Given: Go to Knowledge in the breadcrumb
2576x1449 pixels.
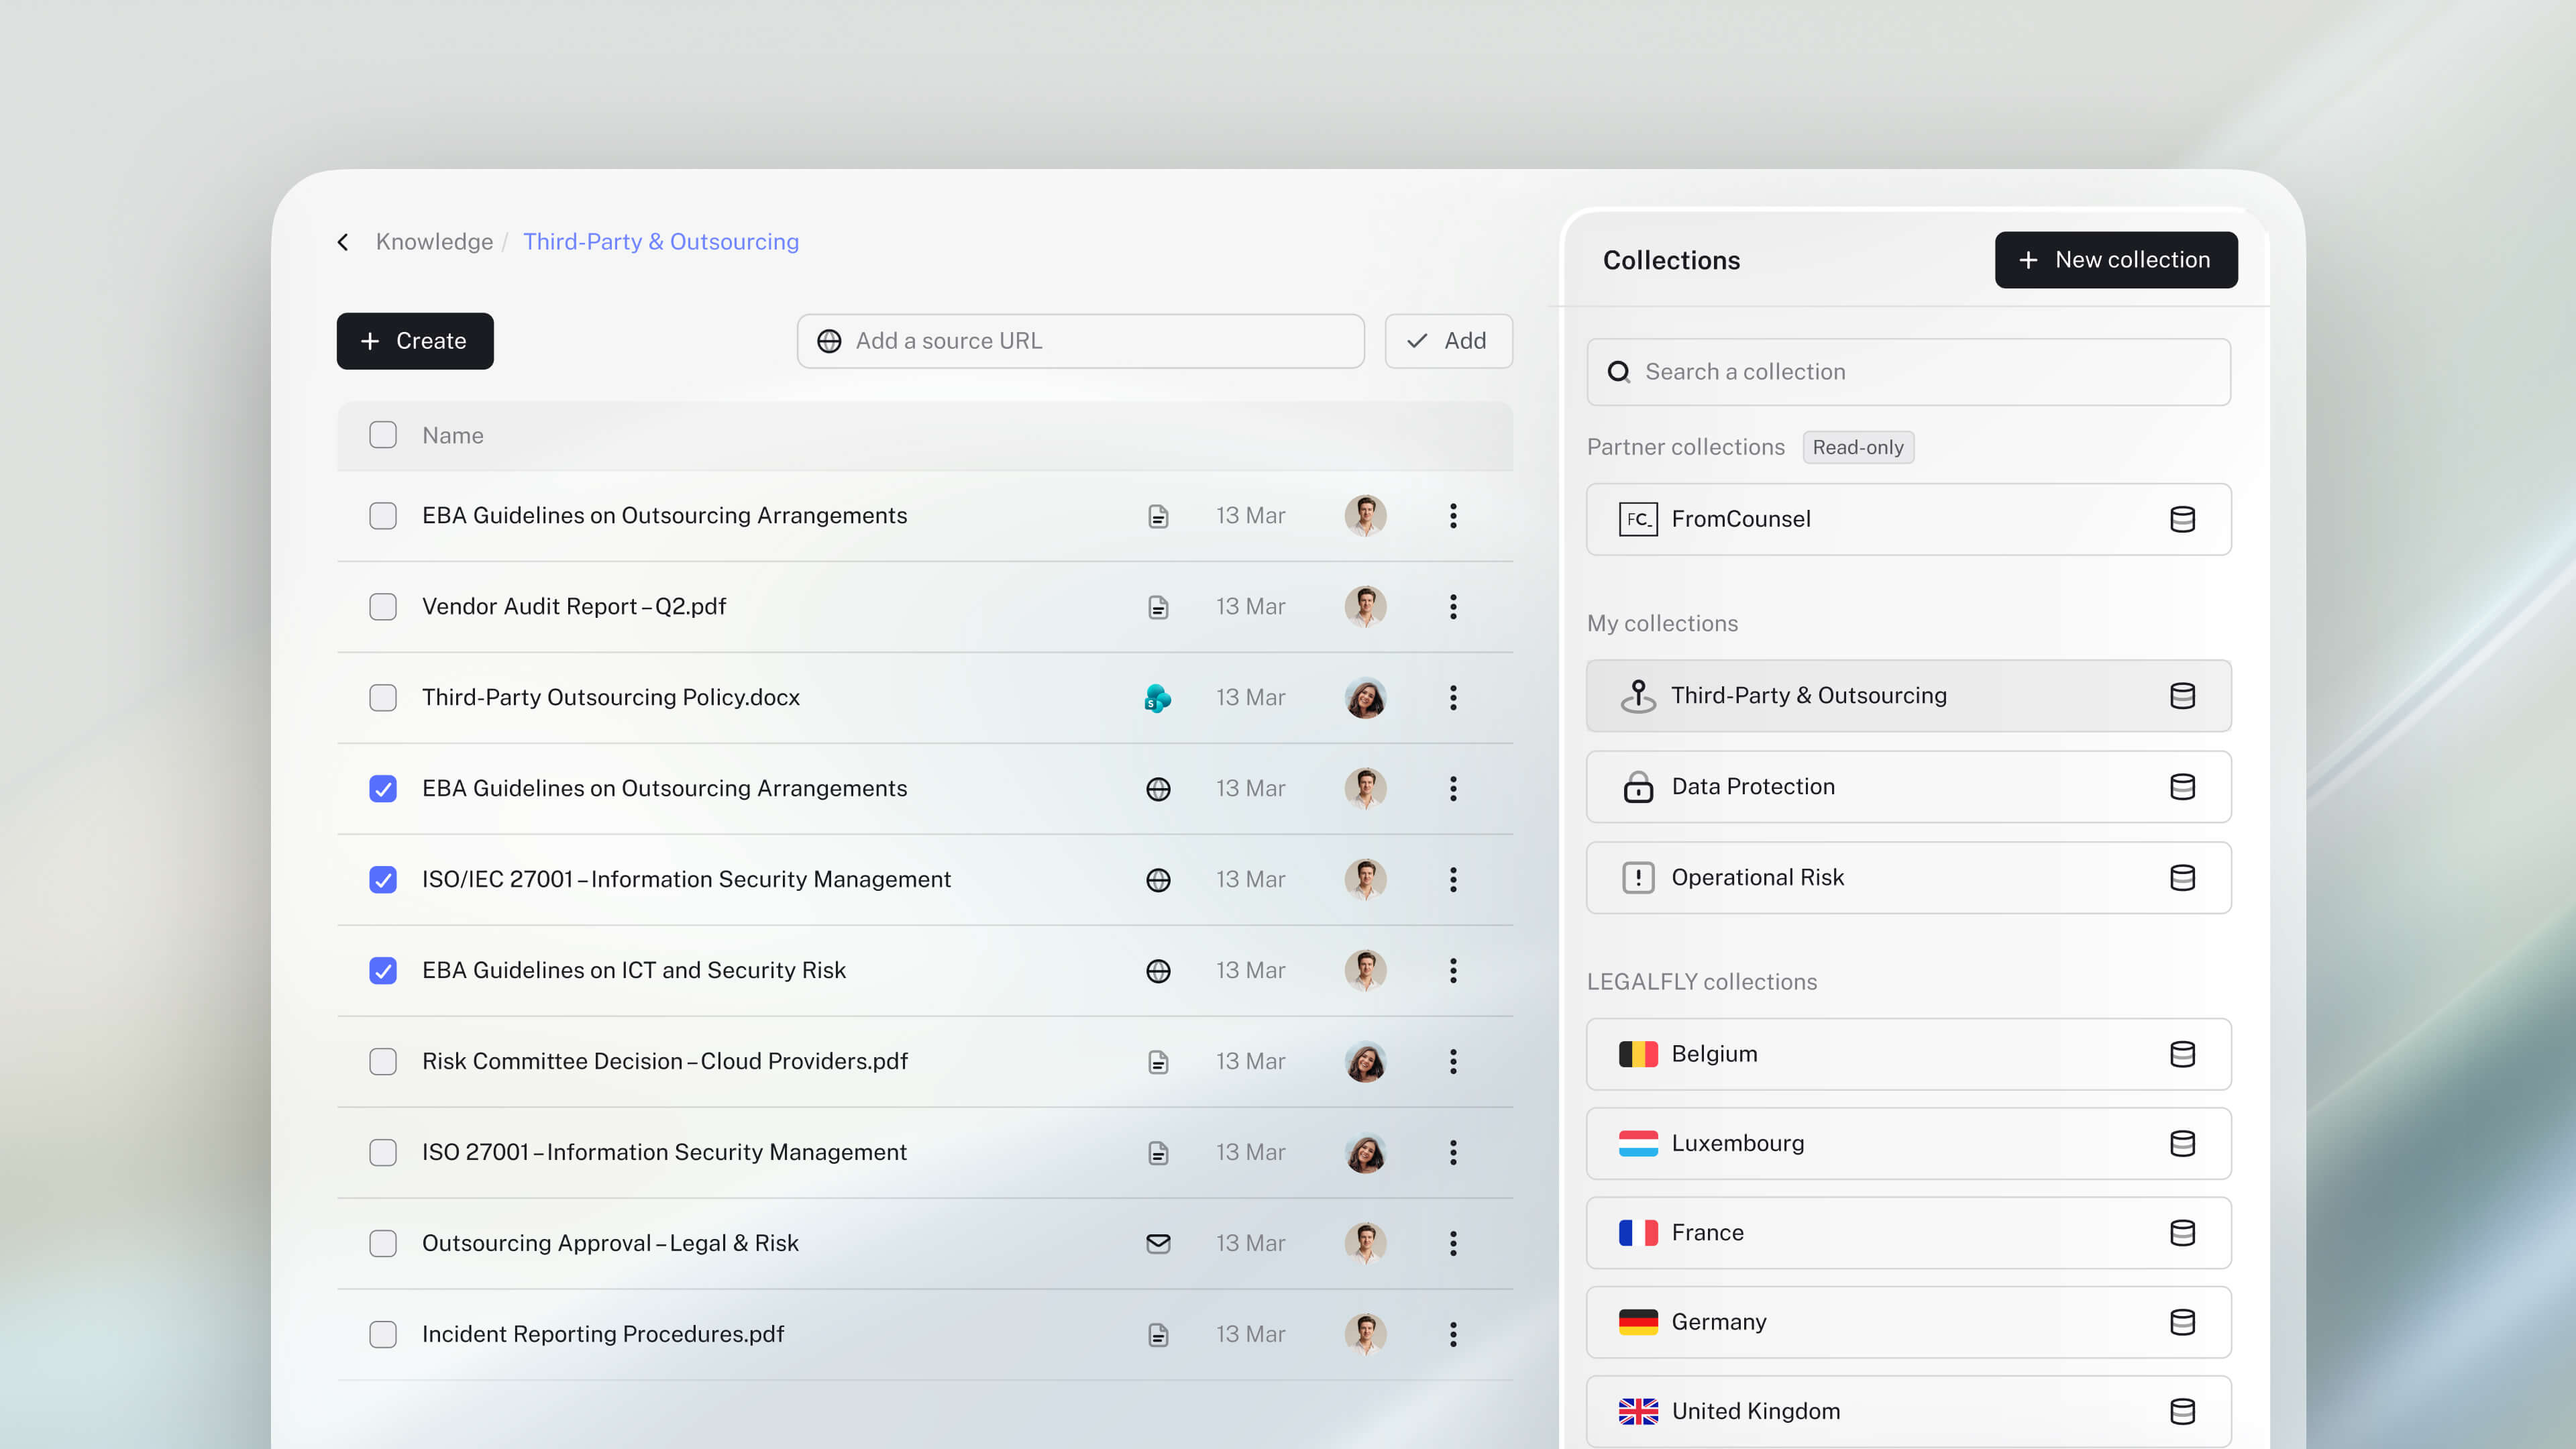Looking at the screenshot, I should [434, 242].
